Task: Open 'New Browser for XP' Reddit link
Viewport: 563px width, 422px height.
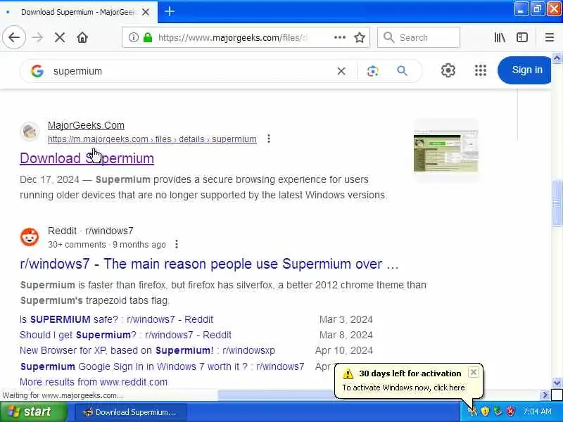Action: (x=147, y=350)
